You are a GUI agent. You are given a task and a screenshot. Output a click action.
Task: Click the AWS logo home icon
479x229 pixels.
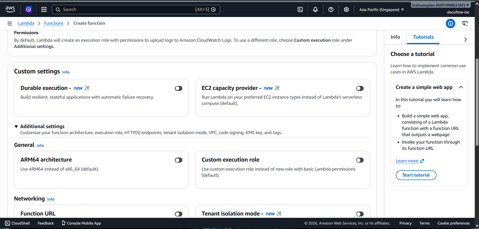click(10, 9)
